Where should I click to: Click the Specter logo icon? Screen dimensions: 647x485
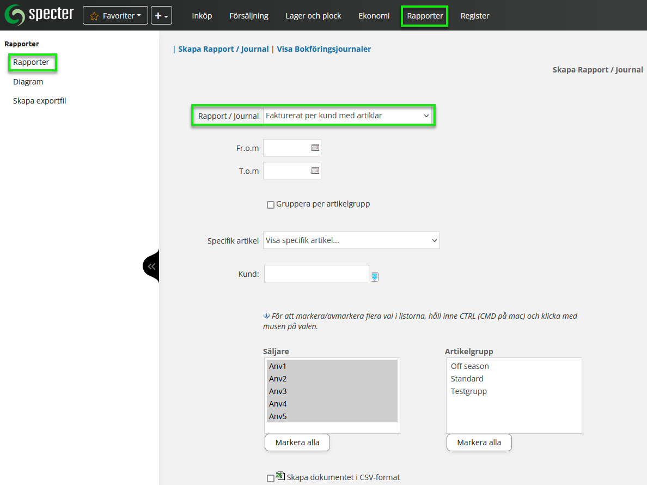(15, 15)
